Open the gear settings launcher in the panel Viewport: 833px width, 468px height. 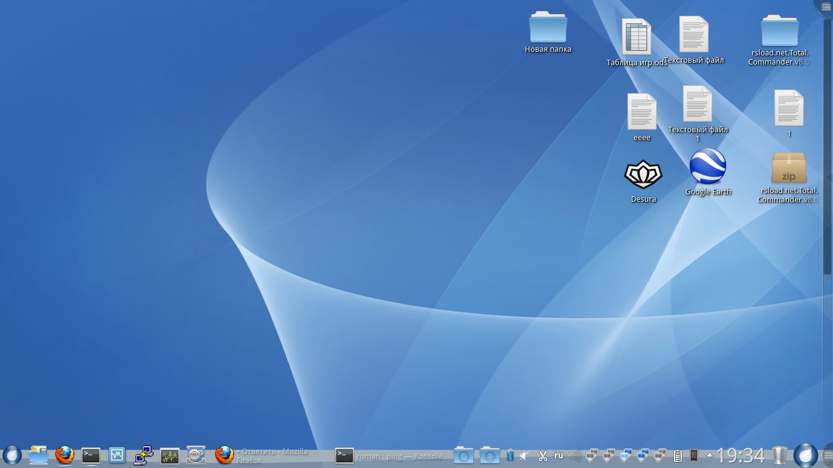196,455
